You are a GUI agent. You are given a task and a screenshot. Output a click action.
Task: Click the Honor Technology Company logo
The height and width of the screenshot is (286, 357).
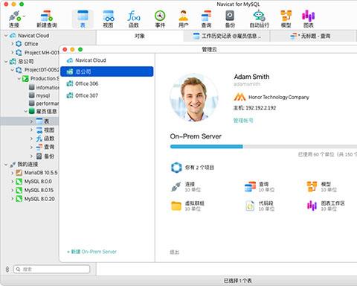point(239,97)
